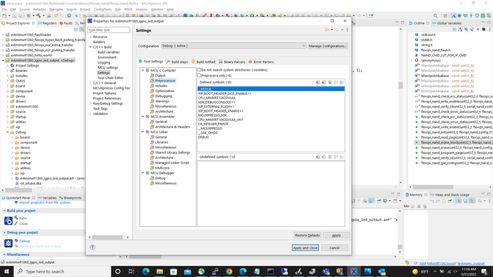Select XIP_BOOT_HEADER_DCD_ENABLE=1 symbol
Viewport: 493px width, 277px height.
coord(225,94)
